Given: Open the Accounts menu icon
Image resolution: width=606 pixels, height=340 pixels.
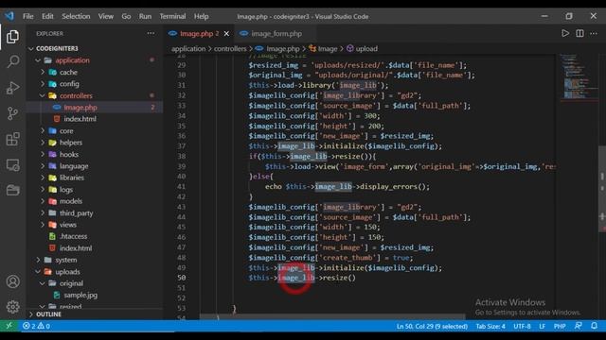Looking at the screenshot, I should point(12,281).
